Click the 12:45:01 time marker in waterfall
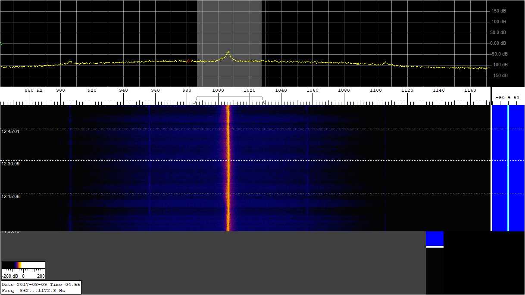 pos(11,132)
